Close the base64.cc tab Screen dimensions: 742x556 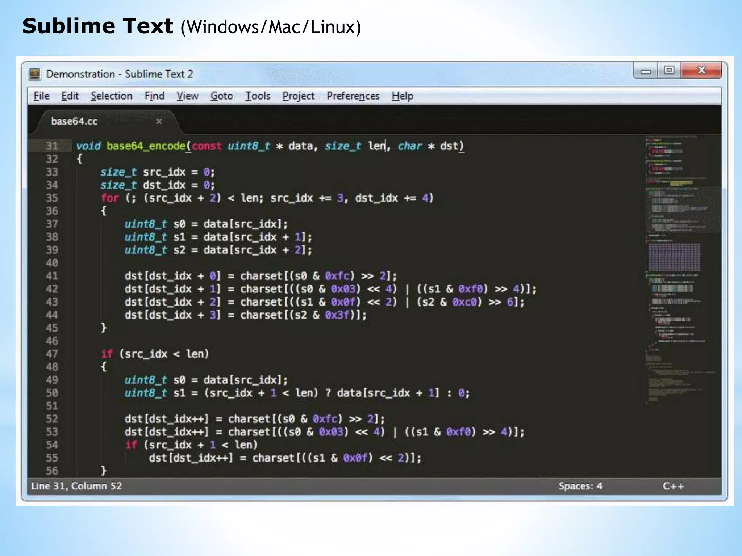[x=159, y=121]
